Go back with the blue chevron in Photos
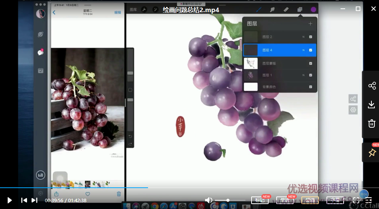The image size is (379, 209). 54,12
